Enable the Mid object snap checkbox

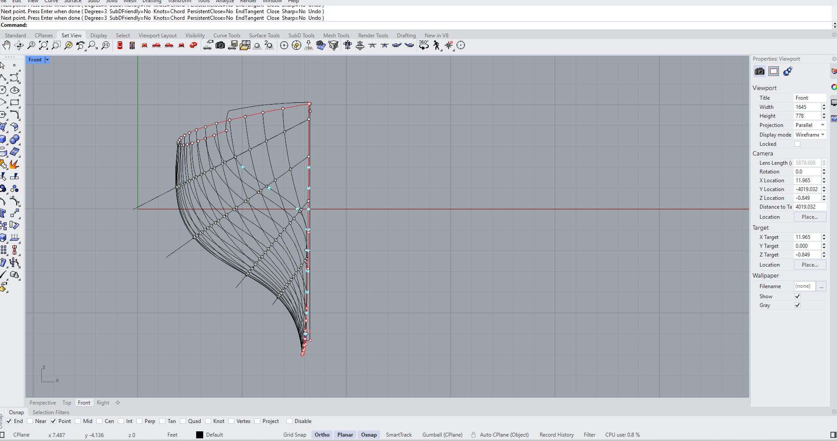[78, 421]
